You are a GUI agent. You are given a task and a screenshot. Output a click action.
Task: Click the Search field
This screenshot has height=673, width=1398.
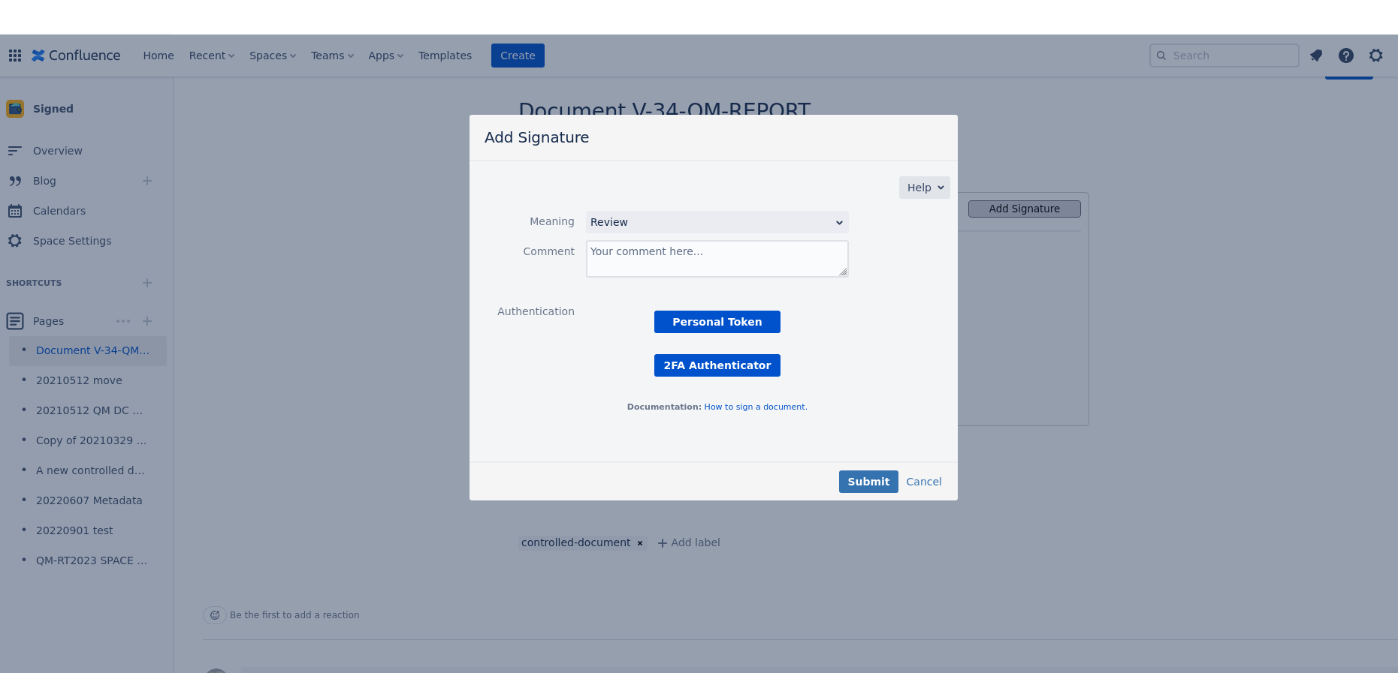(1224, 56)
